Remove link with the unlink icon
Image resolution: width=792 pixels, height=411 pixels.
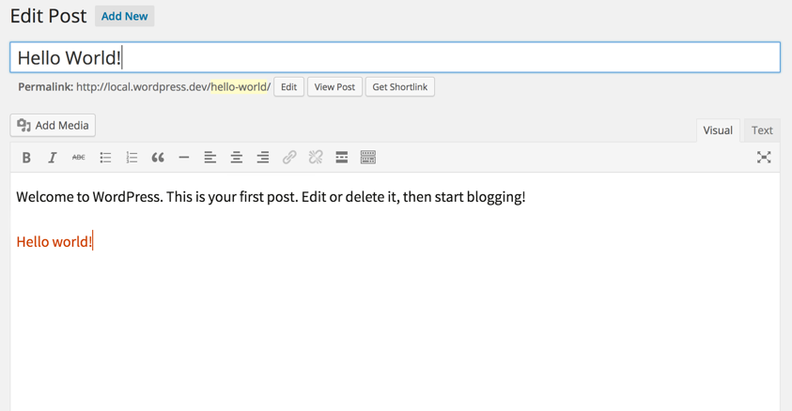pyautogui.click(x=315, y=158)
